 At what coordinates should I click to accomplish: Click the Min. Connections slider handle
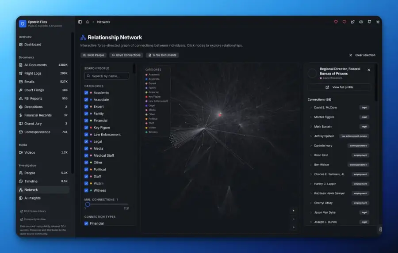click(x=88, y=204)
